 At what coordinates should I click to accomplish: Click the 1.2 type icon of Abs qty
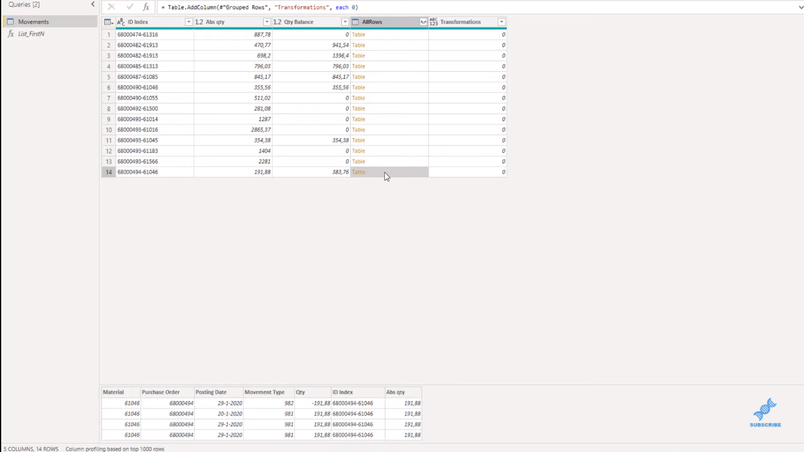[199, 22]
